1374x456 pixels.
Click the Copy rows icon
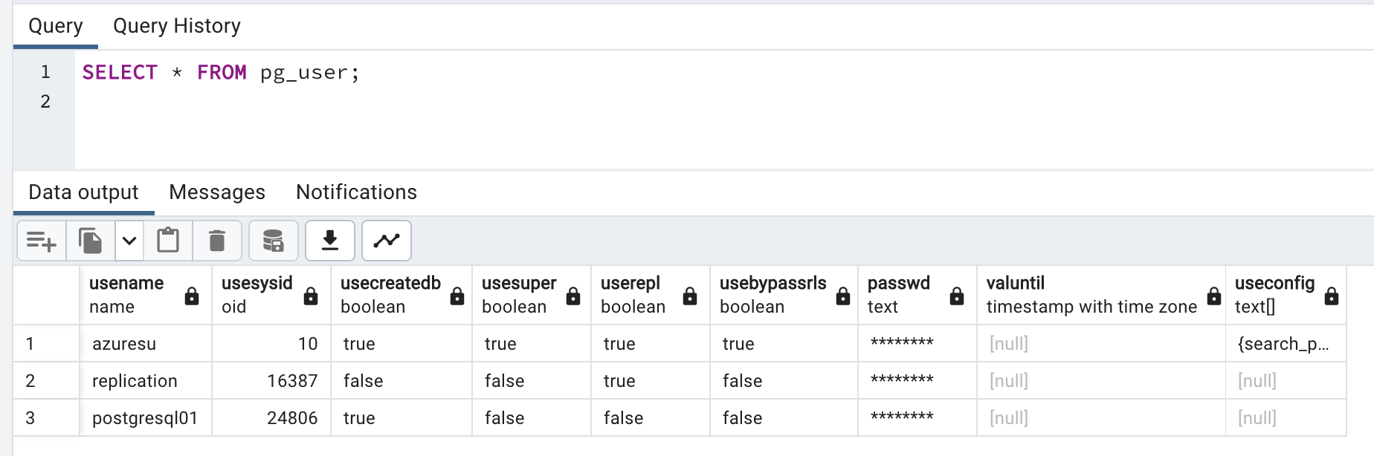click(x=91, y=241)
